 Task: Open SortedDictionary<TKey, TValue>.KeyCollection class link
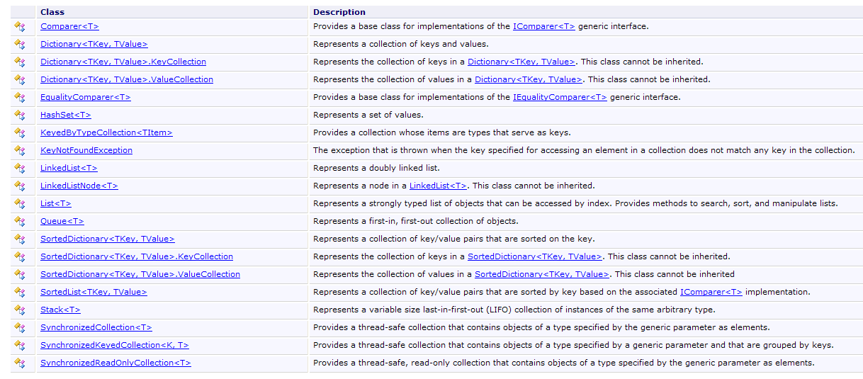tap(136, 256)
